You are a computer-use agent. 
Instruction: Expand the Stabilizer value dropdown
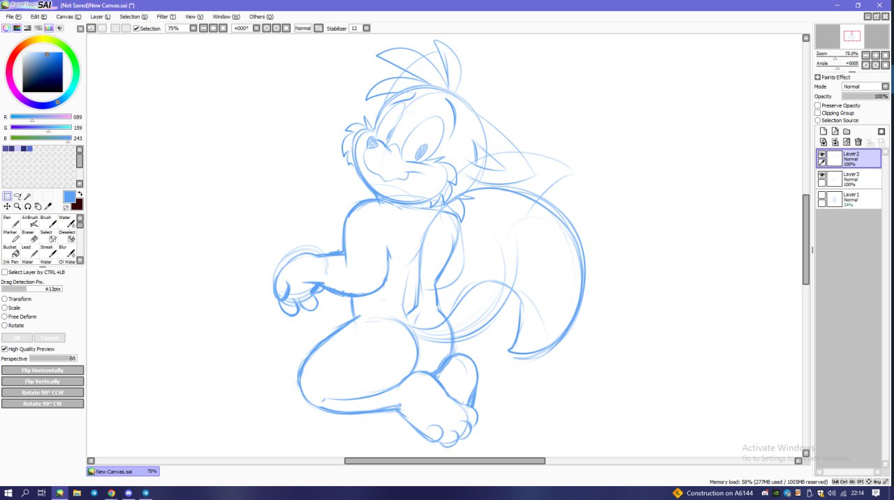point(366,29)
